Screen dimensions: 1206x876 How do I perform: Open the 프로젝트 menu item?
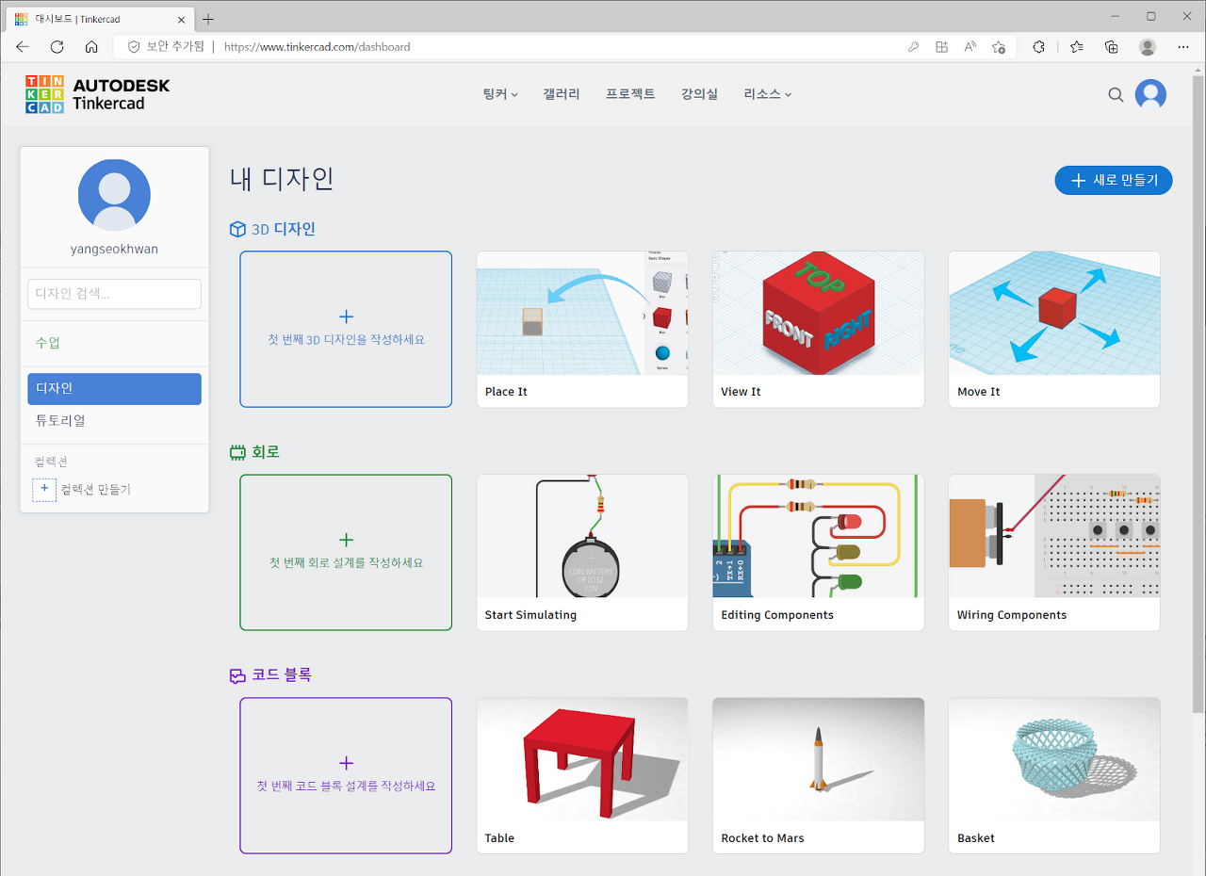pyautogui.click(x=630, y=94)
